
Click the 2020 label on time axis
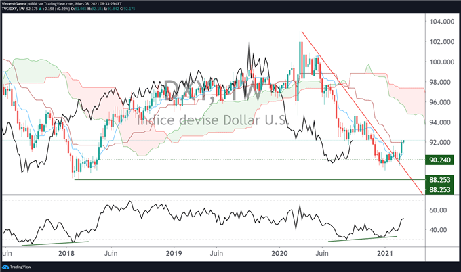click(279, 253)
